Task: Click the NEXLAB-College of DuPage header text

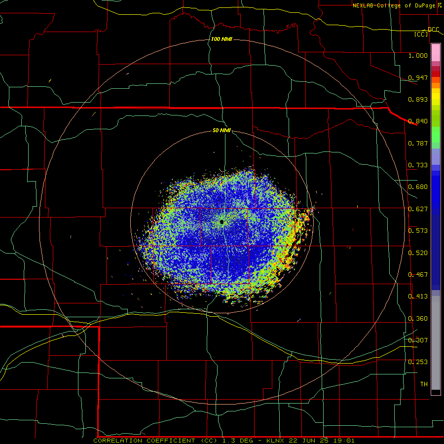Action: click(394, 5)
